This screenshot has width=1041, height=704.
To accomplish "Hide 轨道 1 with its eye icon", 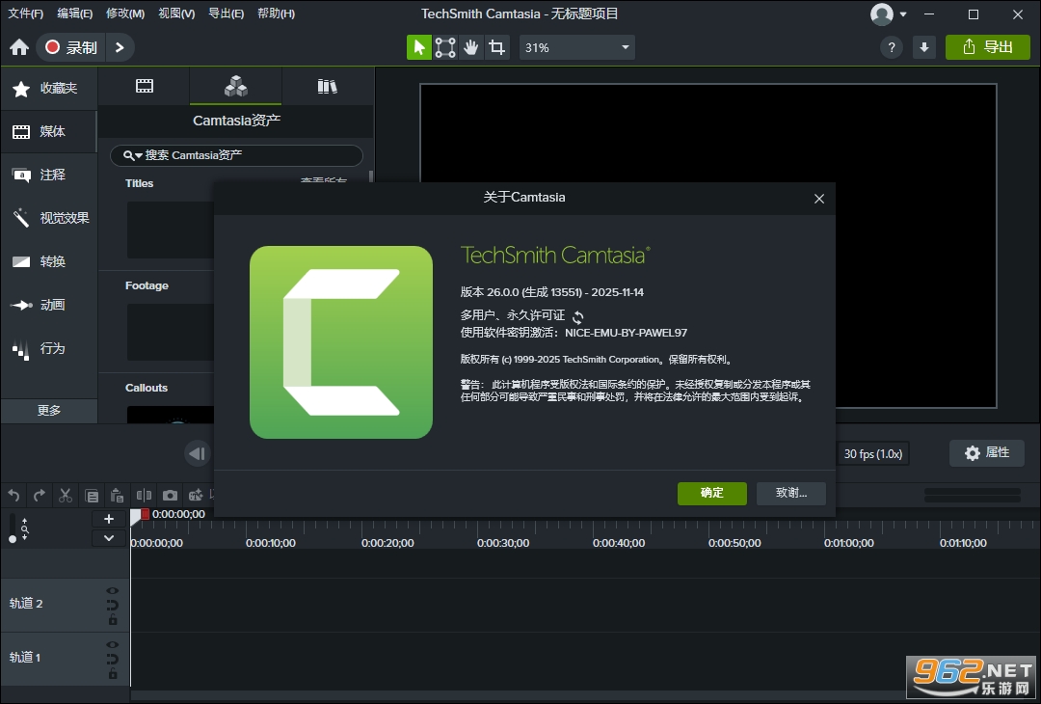I will click(112, 644).
